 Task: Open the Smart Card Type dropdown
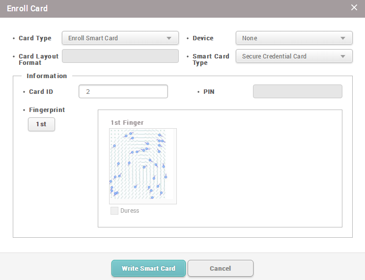pos(294,56)
